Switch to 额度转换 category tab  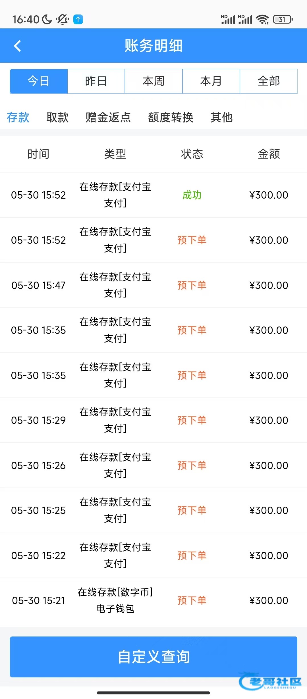pyautogui.click(x=171, y=117)
